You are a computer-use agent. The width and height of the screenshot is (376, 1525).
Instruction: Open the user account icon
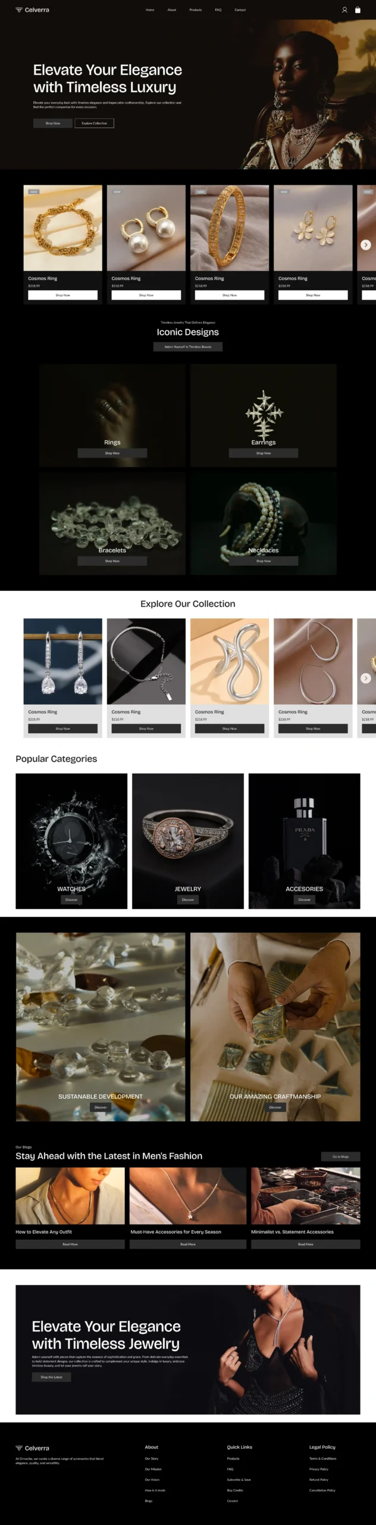pyautogui.click(x=344, y=10)
